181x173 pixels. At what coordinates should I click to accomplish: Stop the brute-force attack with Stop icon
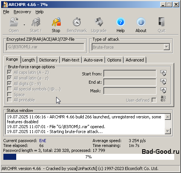56,22
